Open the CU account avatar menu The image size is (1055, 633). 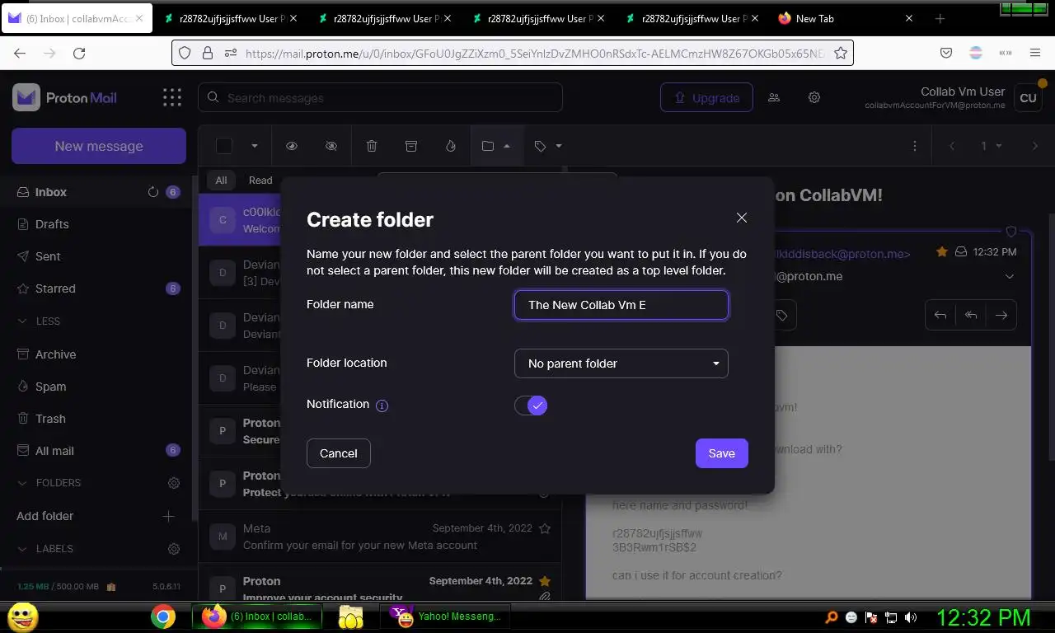click(1028, 97)
